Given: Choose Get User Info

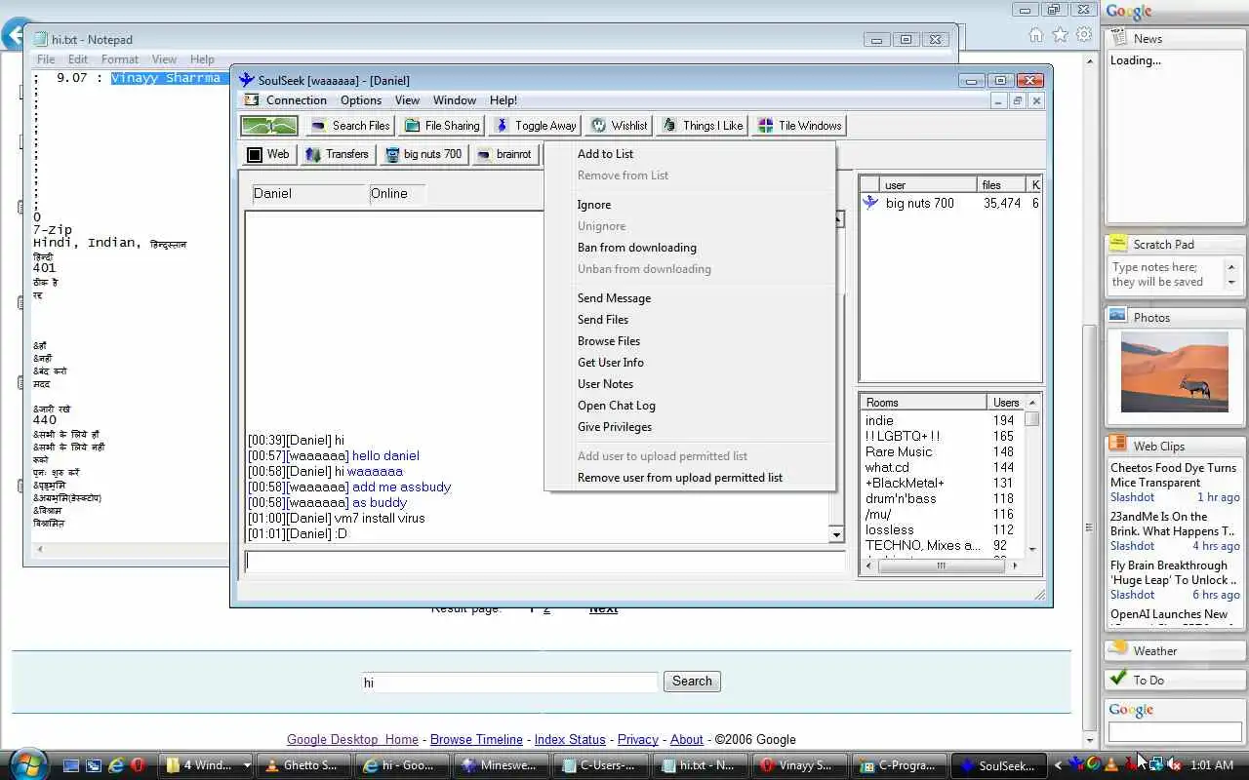Looking at the screenshot, I should pos(611,363).
